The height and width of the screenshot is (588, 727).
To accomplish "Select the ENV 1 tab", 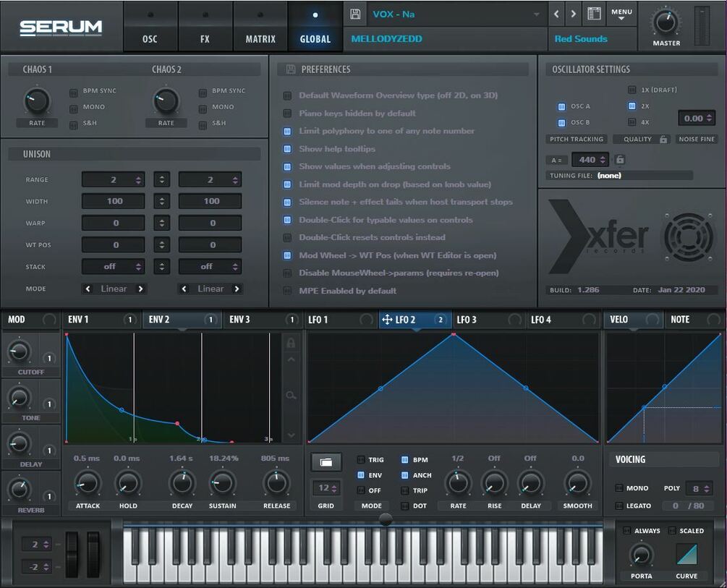I will [x=101, y=320].
